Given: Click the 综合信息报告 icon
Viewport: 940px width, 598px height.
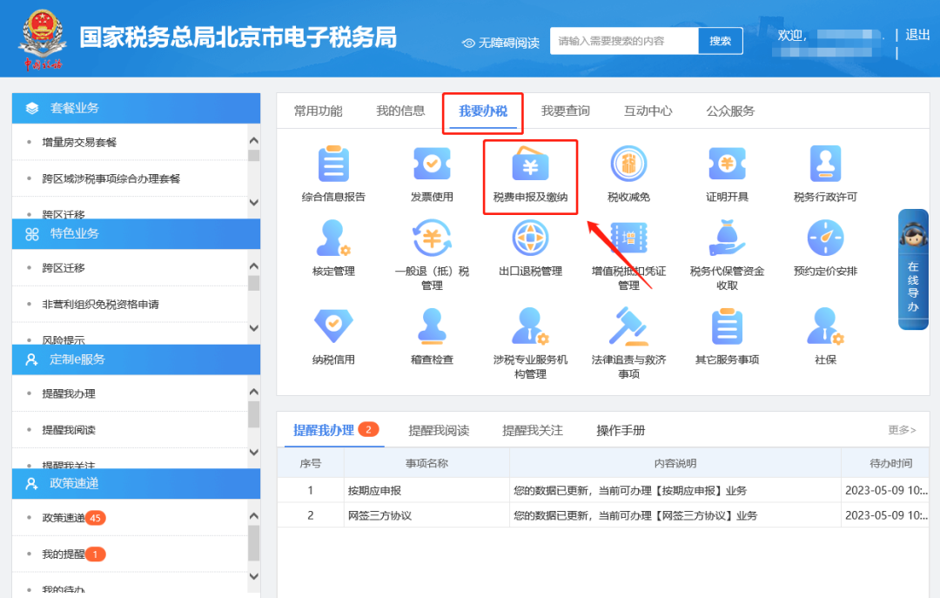Looking at the screenshot, I should pyautogui.click(x=333, y=164).
